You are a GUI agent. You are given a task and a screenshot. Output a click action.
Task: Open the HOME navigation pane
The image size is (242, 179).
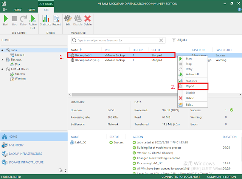click(x=34, y=137)
